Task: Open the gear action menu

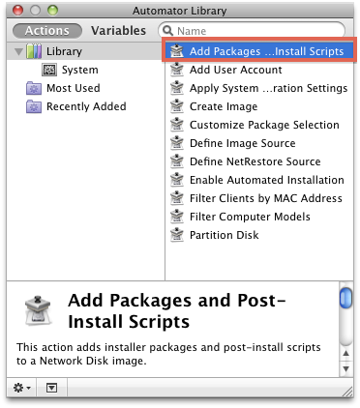Action: 21,388
